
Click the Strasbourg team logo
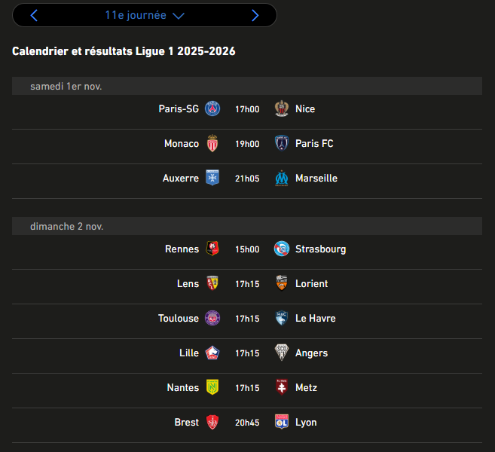click(x=282, y=249)
